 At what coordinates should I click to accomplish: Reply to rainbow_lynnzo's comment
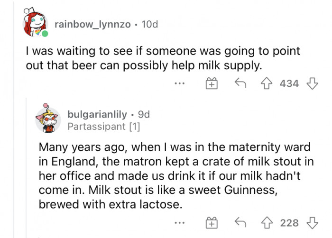(240, 83)
